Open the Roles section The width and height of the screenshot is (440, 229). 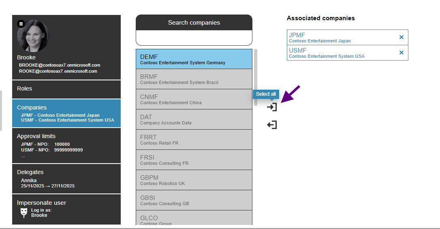tap(66, 89)
